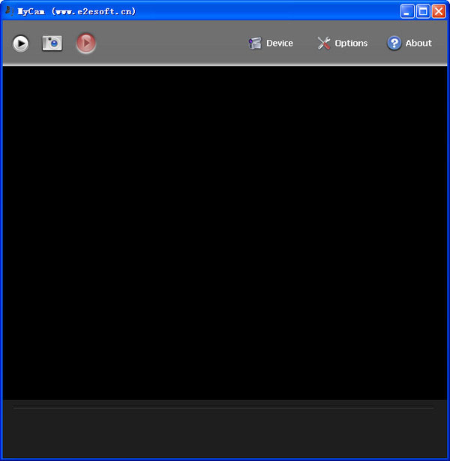The height and width of the screenshot is (461, 450).
Task: Click the blue question mark About icon
Action: [x=394, y=44]
